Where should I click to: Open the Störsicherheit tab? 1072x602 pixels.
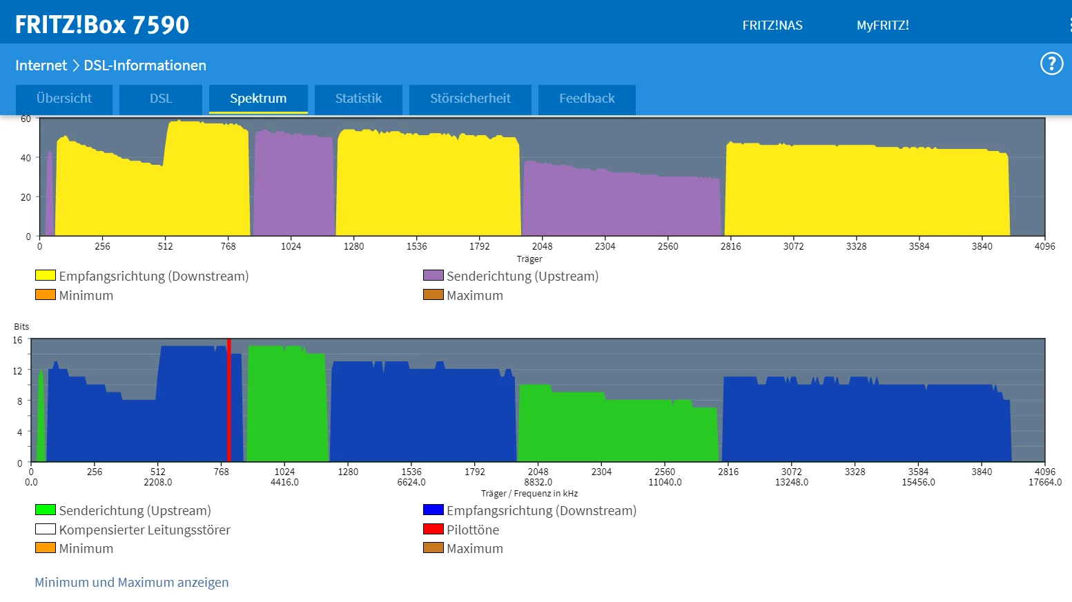[470, 99]
